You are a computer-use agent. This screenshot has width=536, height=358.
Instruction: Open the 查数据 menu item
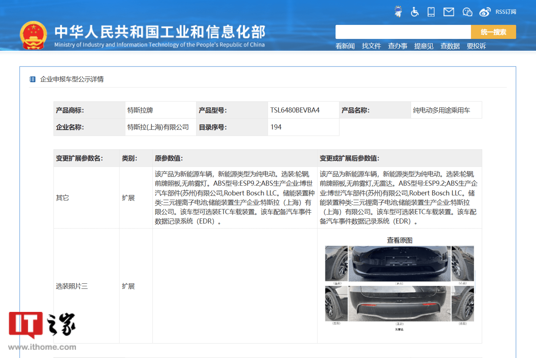[x=450, y=46]
